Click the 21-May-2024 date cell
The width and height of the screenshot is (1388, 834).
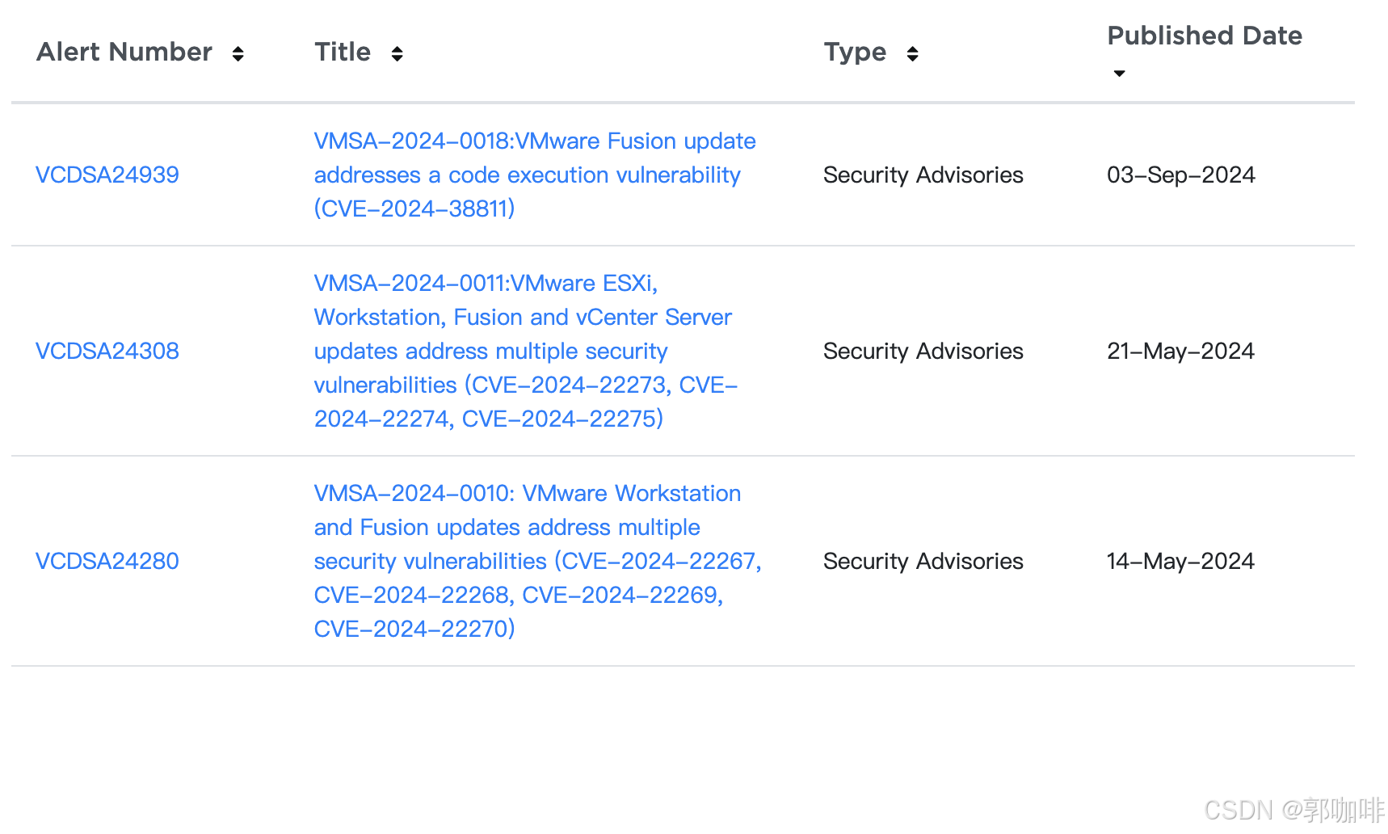point(1180,352)
